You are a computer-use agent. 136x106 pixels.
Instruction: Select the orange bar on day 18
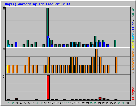(76, 65)
